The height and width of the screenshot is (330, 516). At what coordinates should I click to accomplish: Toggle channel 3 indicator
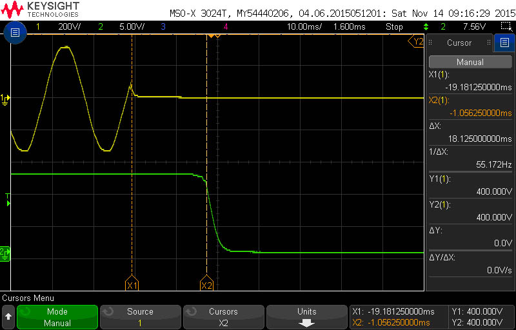click(x=164, y=26)
